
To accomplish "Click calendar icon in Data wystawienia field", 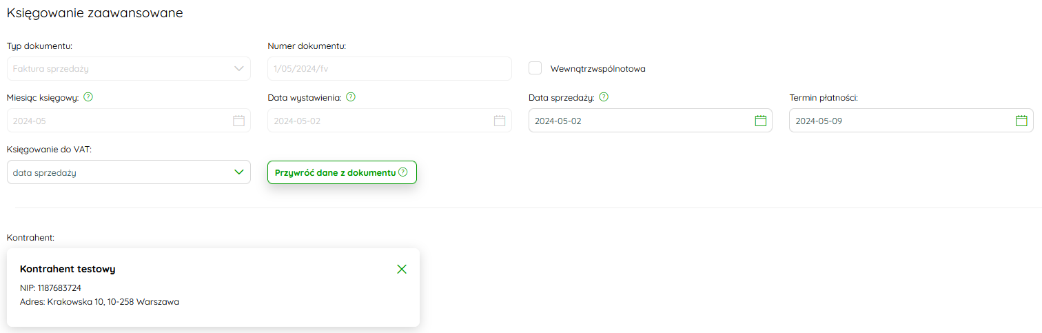I will pyautogui.click(x=500, y=121).
